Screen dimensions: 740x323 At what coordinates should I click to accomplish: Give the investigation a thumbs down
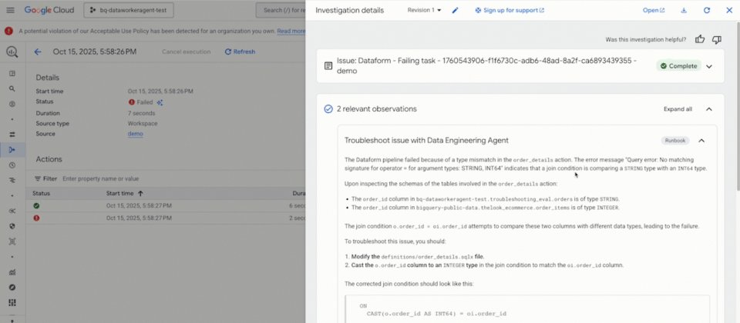tap(717, 39)
